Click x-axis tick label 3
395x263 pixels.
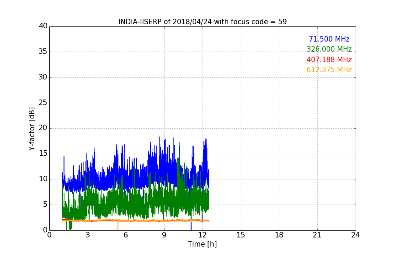[88, 235]
